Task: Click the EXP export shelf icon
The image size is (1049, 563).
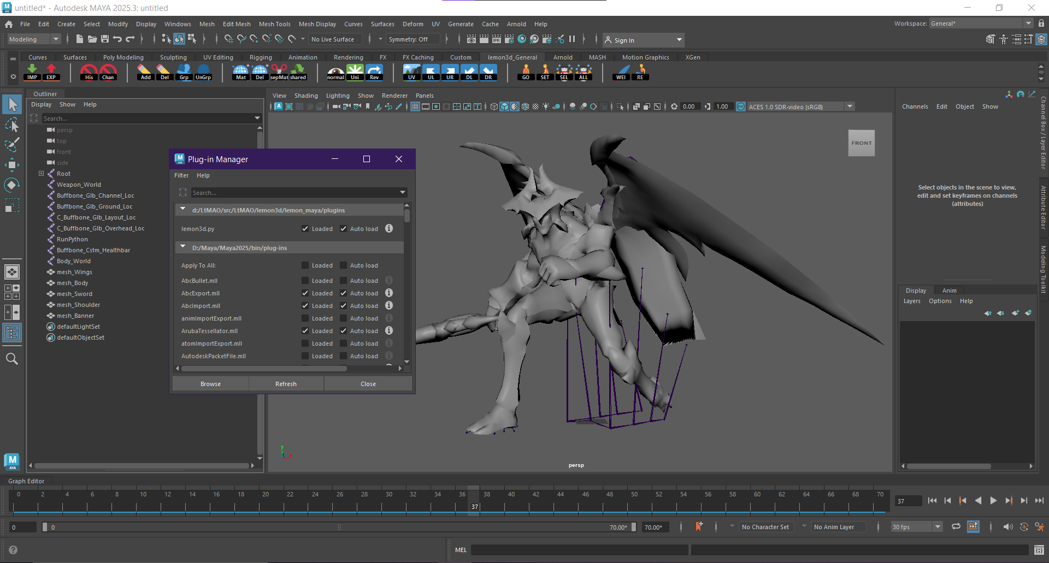Action: (51, 72)
